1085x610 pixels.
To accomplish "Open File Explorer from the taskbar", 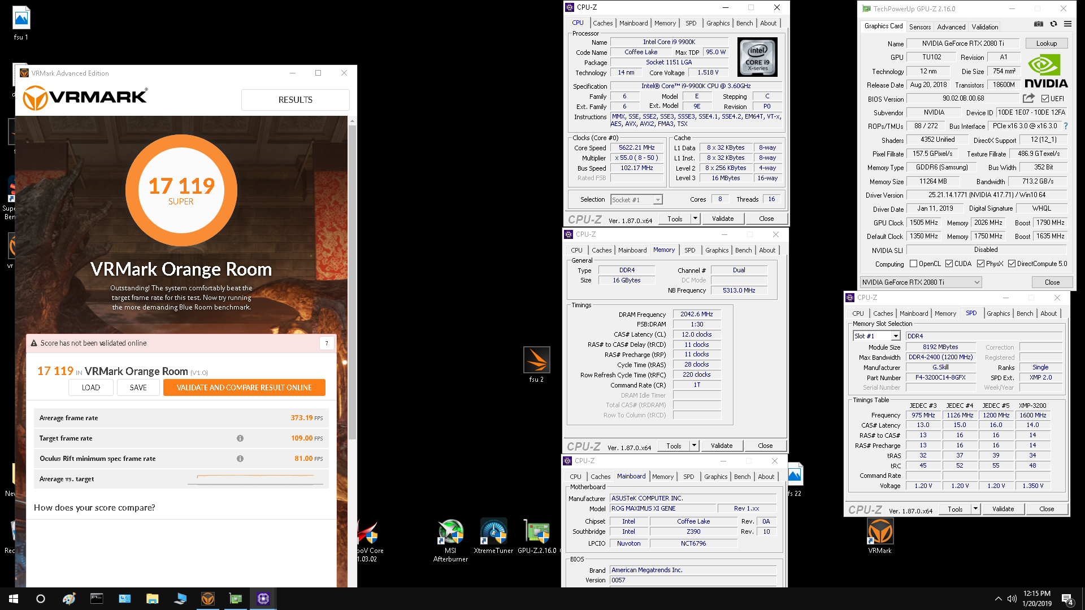I will point(152,599).
